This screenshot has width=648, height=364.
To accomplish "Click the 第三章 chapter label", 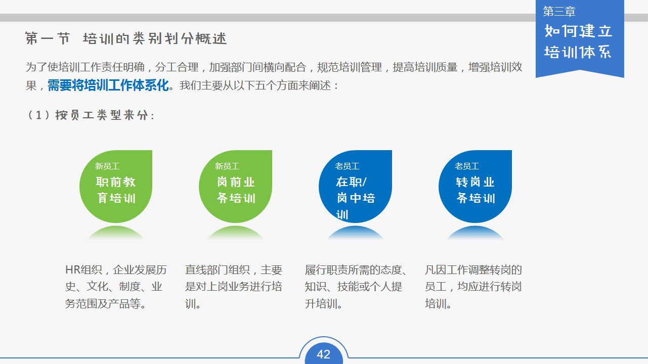I will 559,11.
